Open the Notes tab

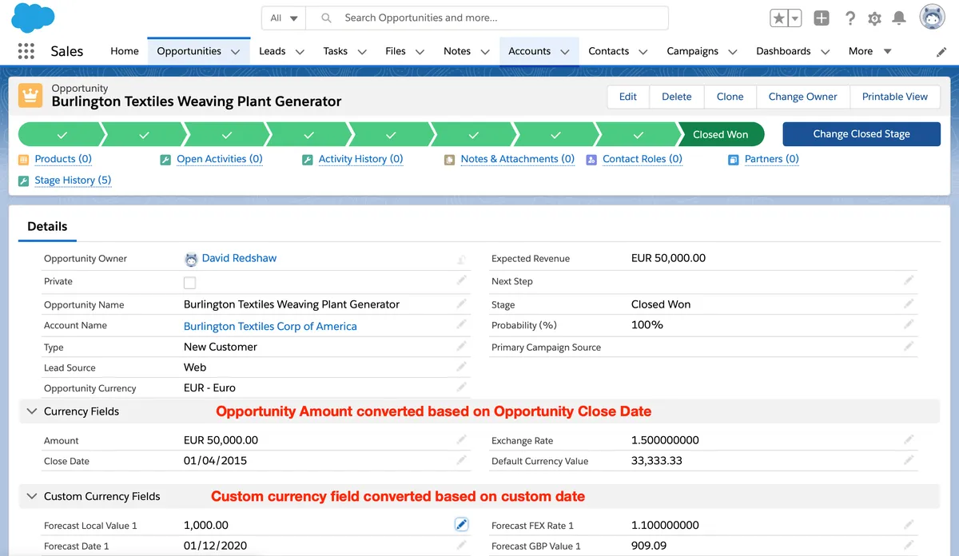[457, 51]
